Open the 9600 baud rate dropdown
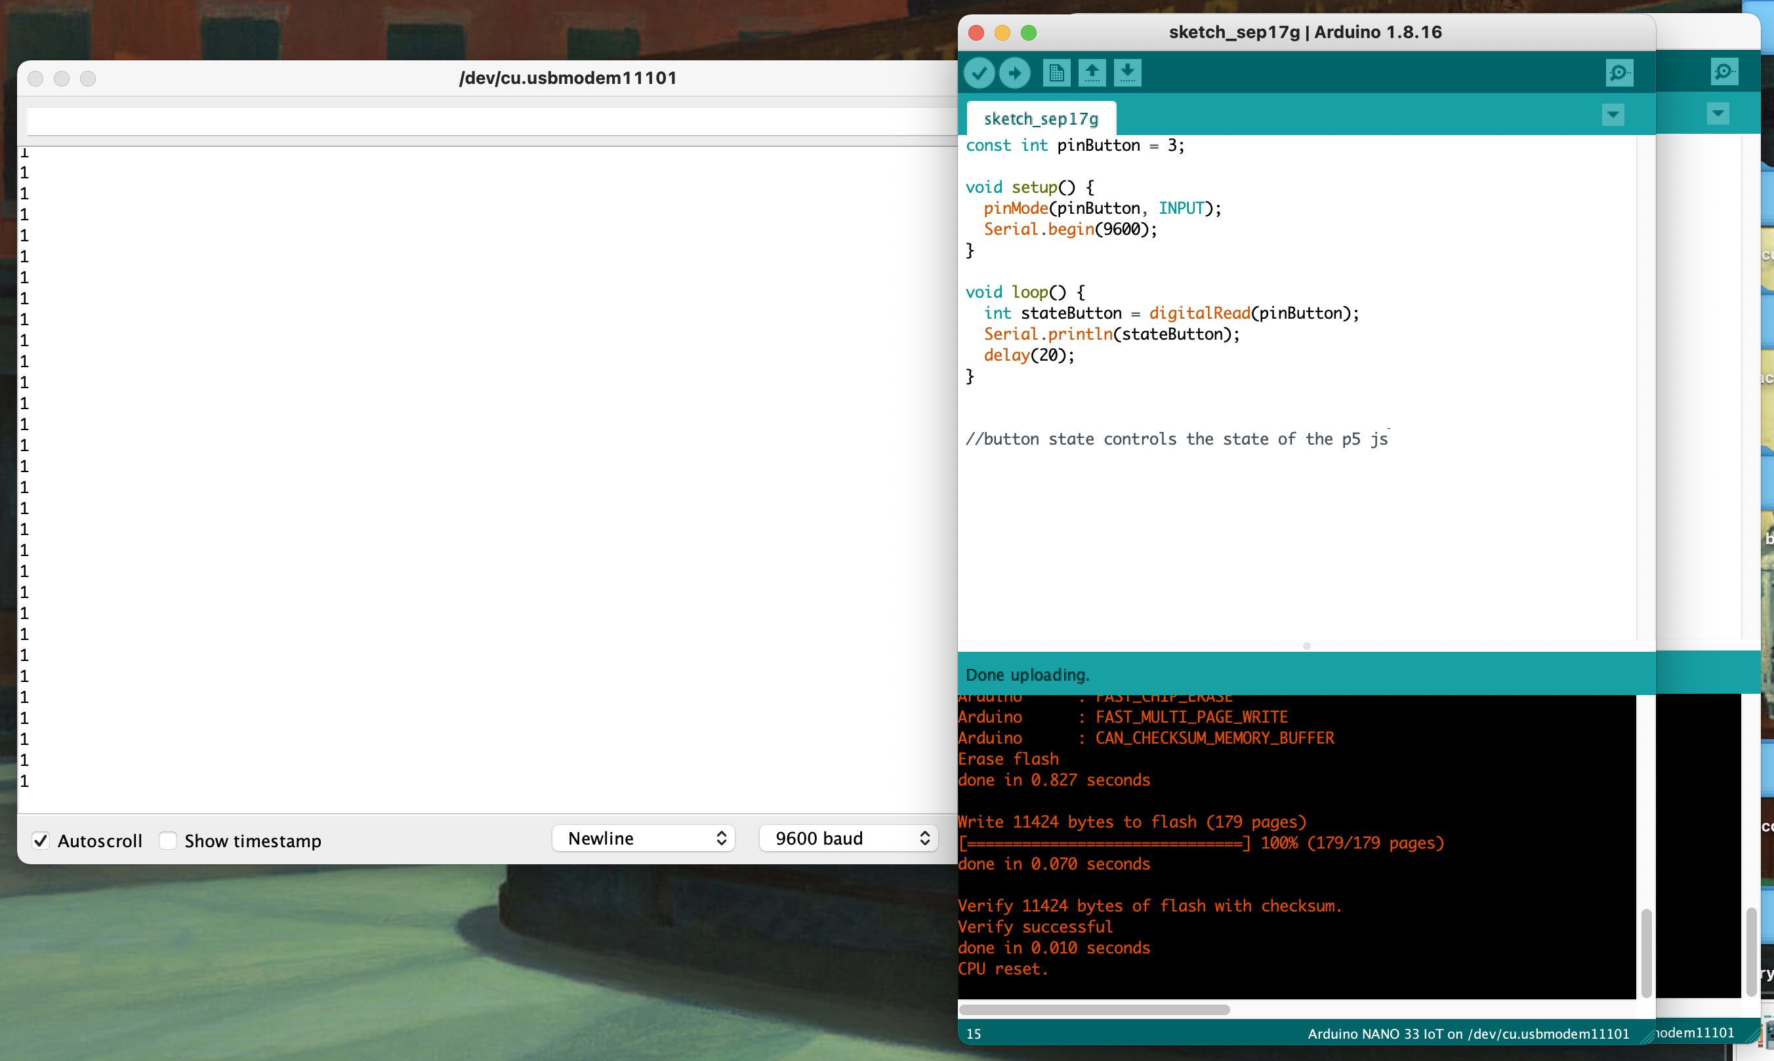 (x=849, y=838)
